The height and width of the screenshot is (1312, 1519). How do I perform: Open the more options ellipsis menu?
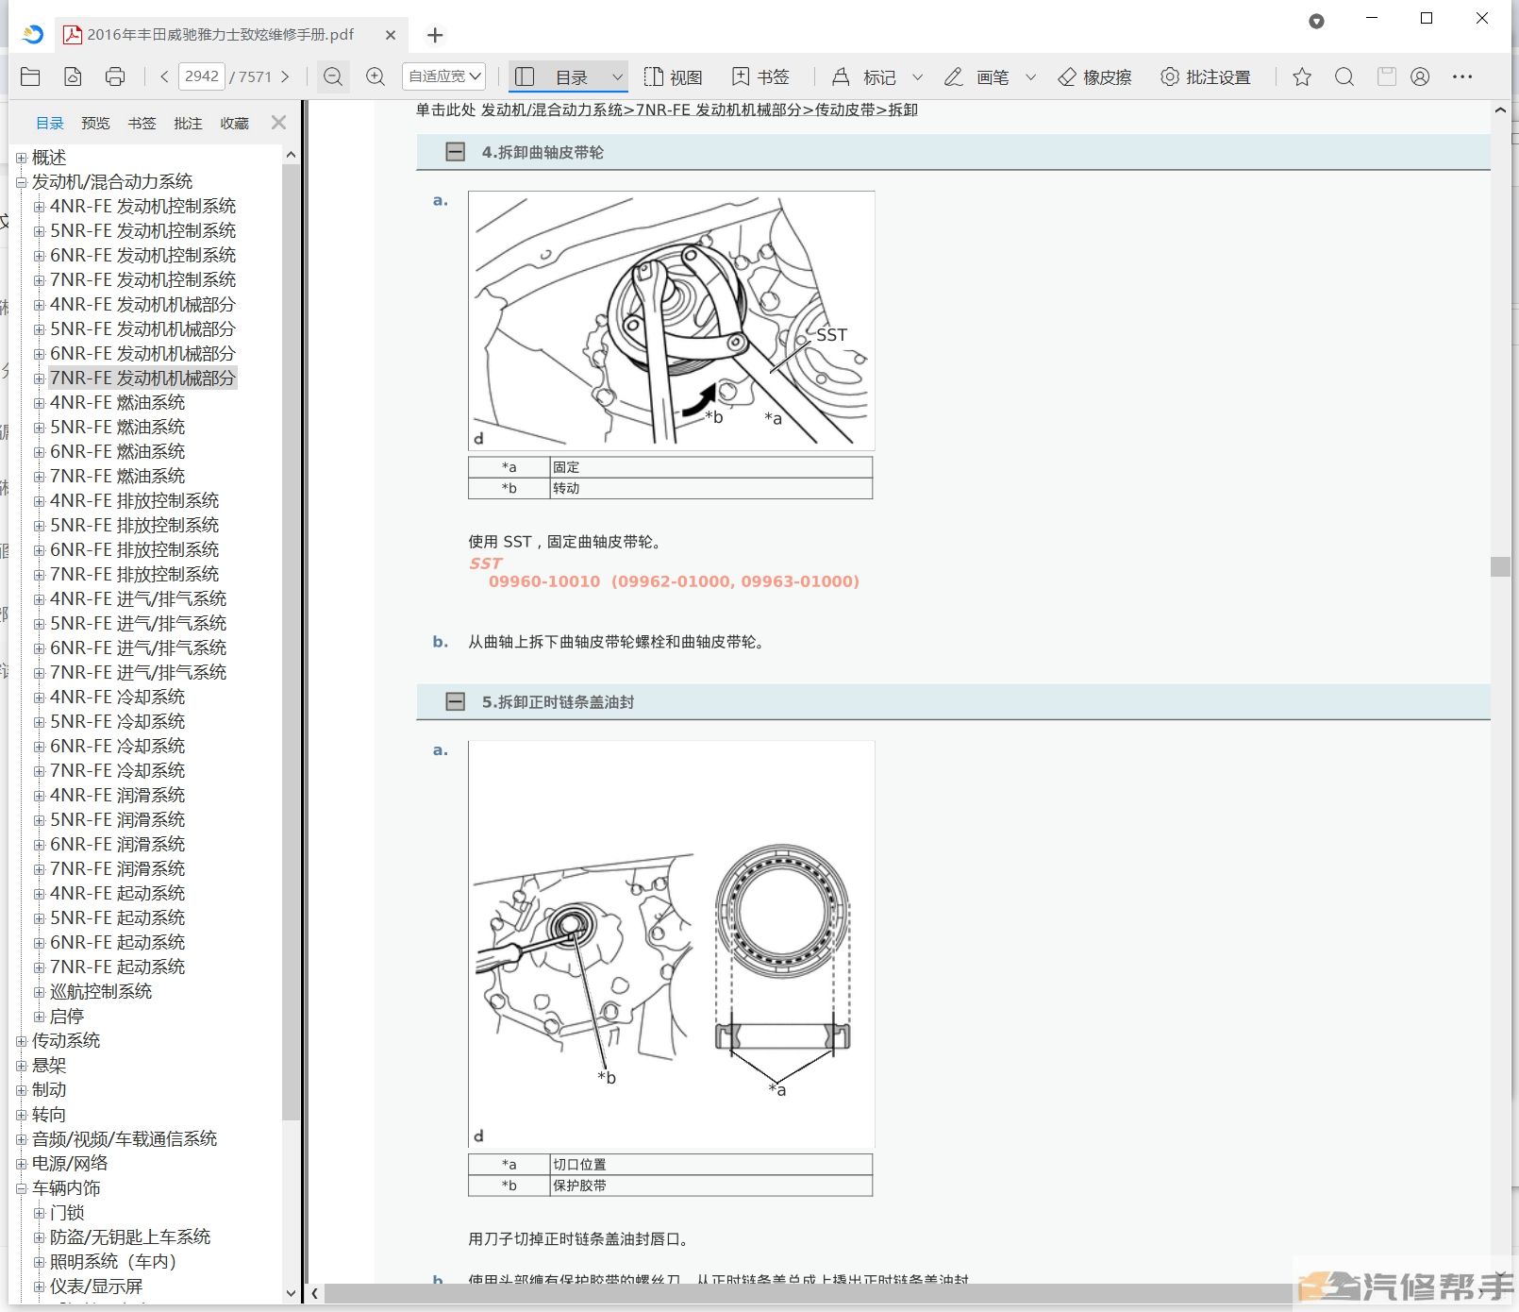[1462, 76]
